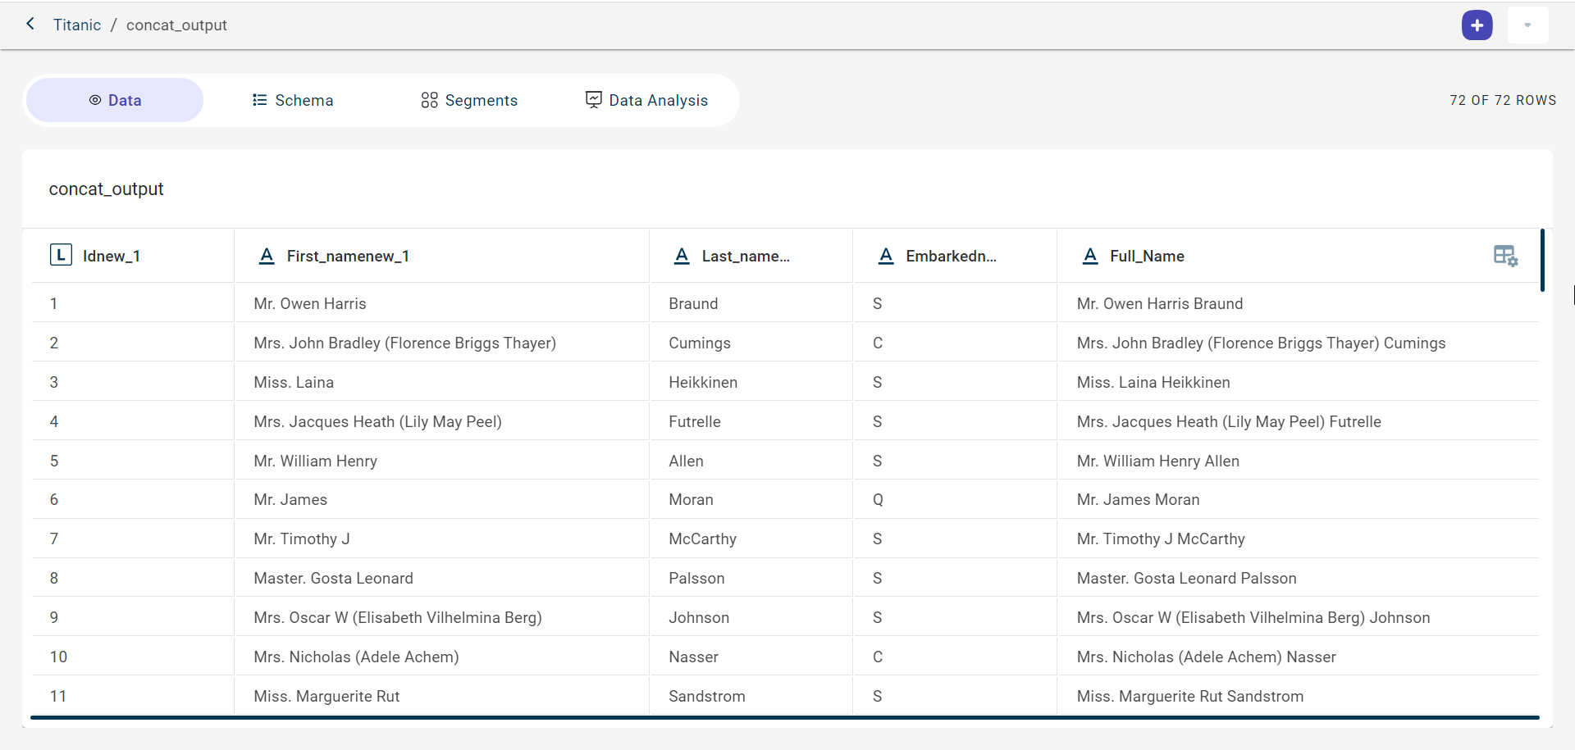Open the Segments tab

pos(469,100)
